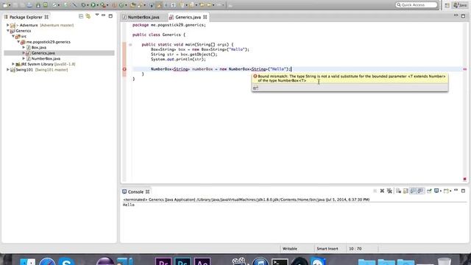Click Toggle Mark Occurrences highlighted toolbar icon
The width and height of the screenshot is (471, 265).
[159, 5]
